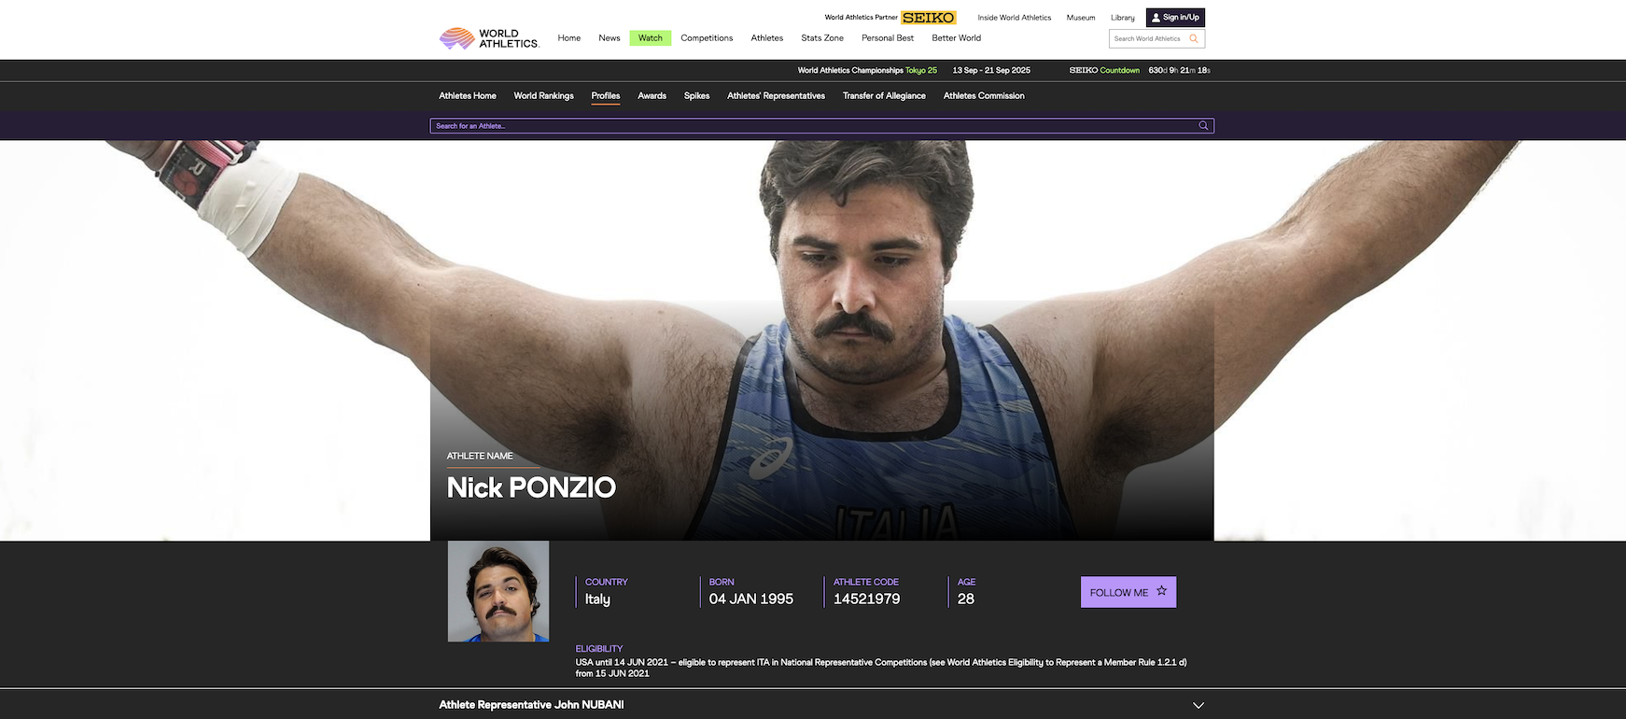The image size is (1626, 719).
Task: Open the Watch menu item
Action: [x=650, y=38]
